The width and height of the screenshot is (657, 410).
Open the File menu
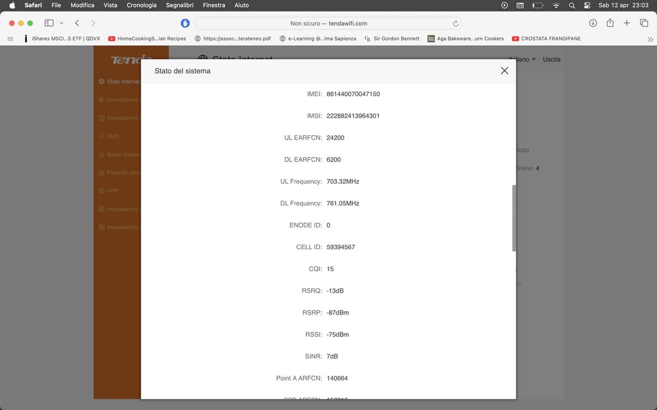tap(56, 5)
